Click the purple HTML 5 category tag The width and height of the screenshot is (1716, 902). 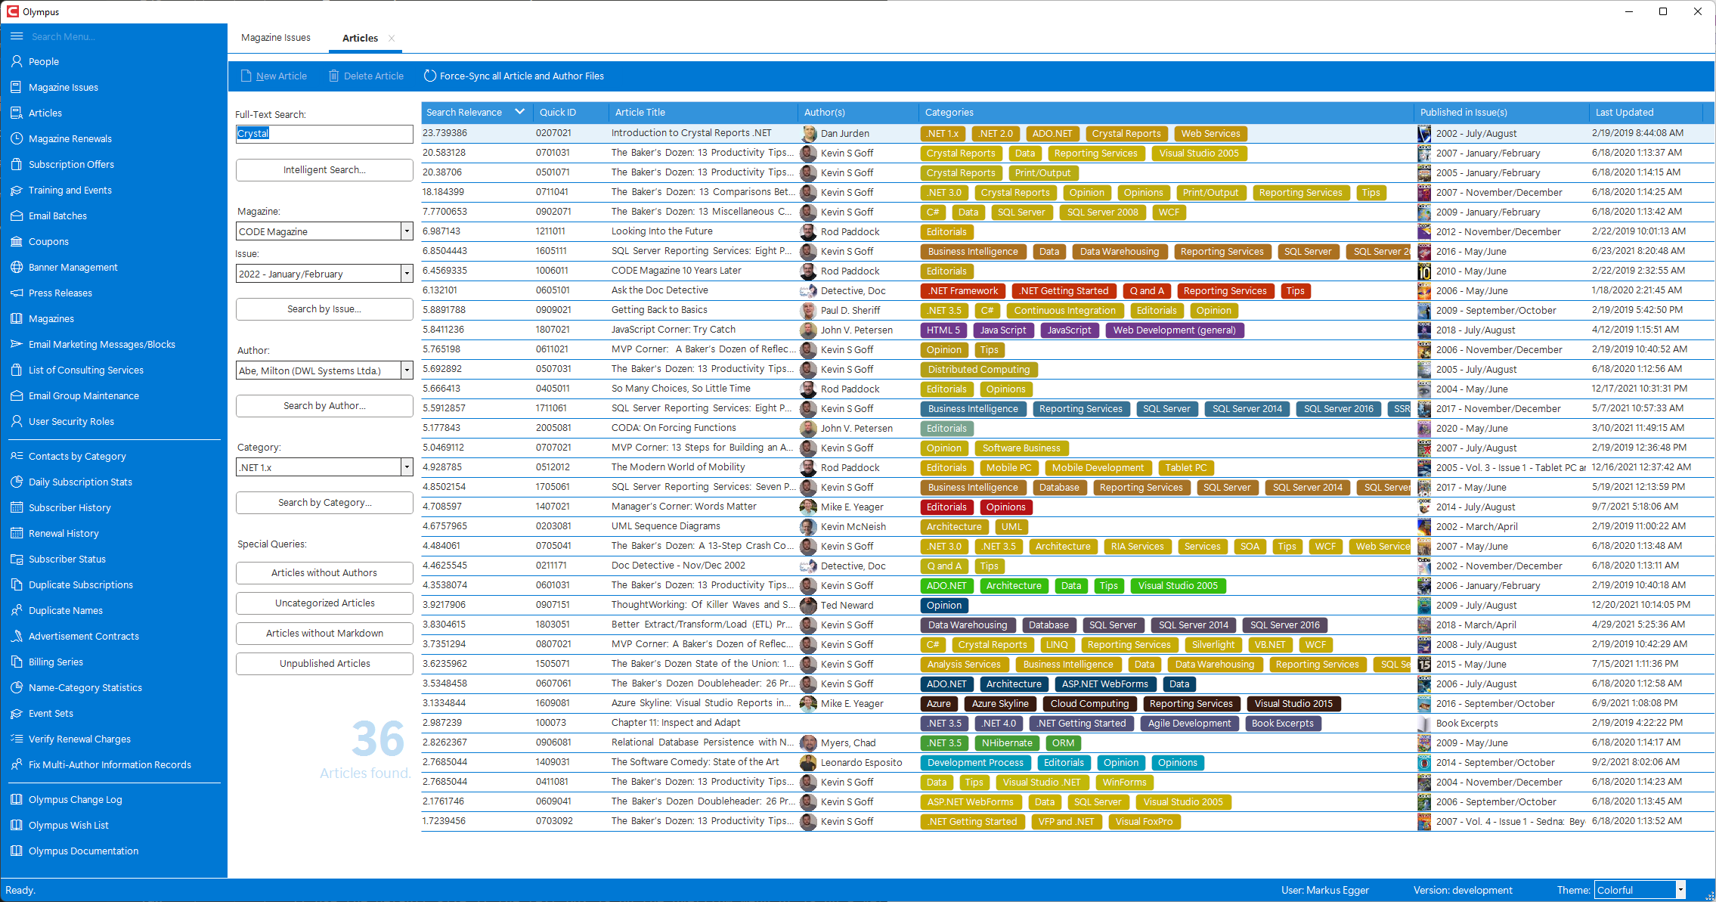tap(943, 330)
